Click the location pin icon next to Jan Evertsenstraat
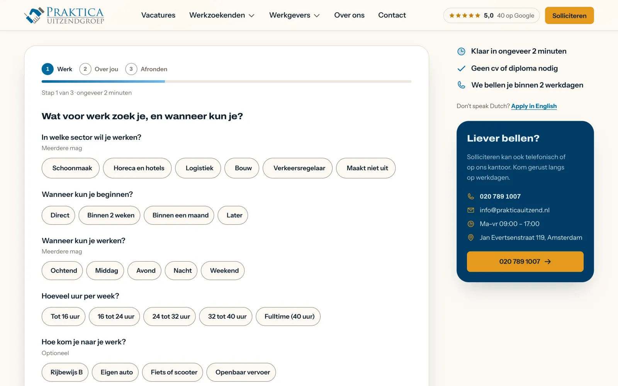This screenshot has width=618, height=386. (471, 238)
